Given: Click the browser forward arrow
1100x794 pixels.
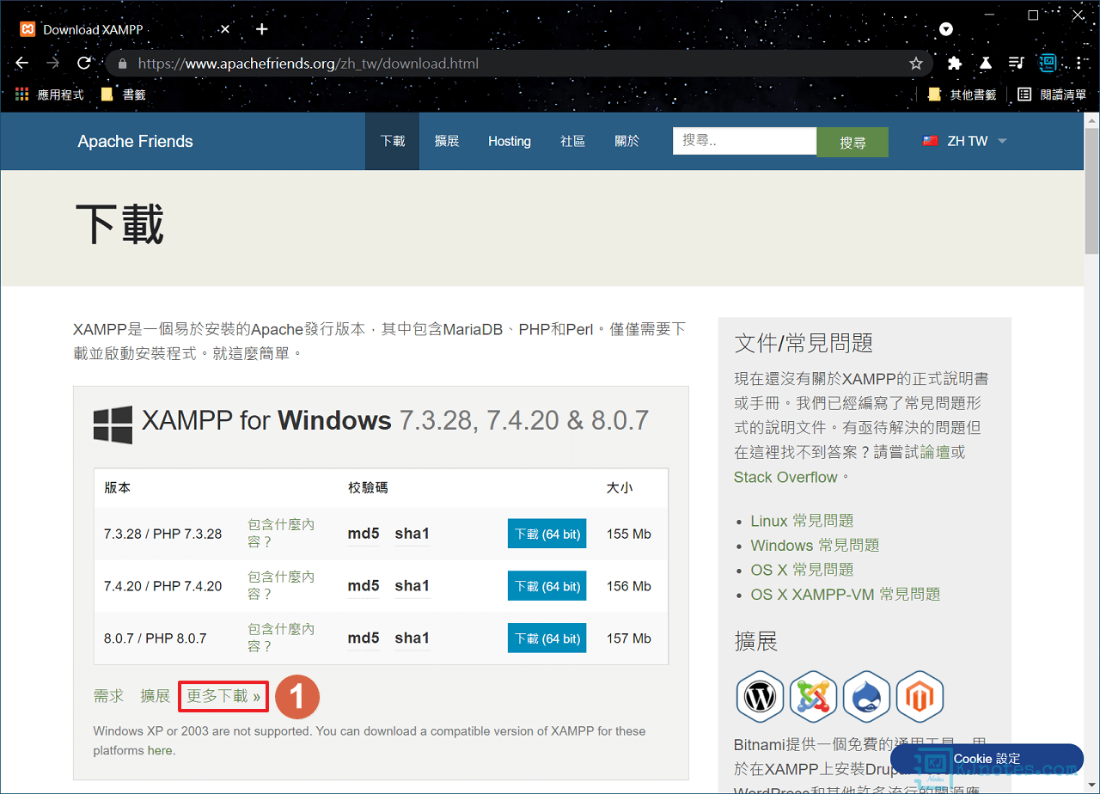Looking at the screenshot, I should pos(53,63).
